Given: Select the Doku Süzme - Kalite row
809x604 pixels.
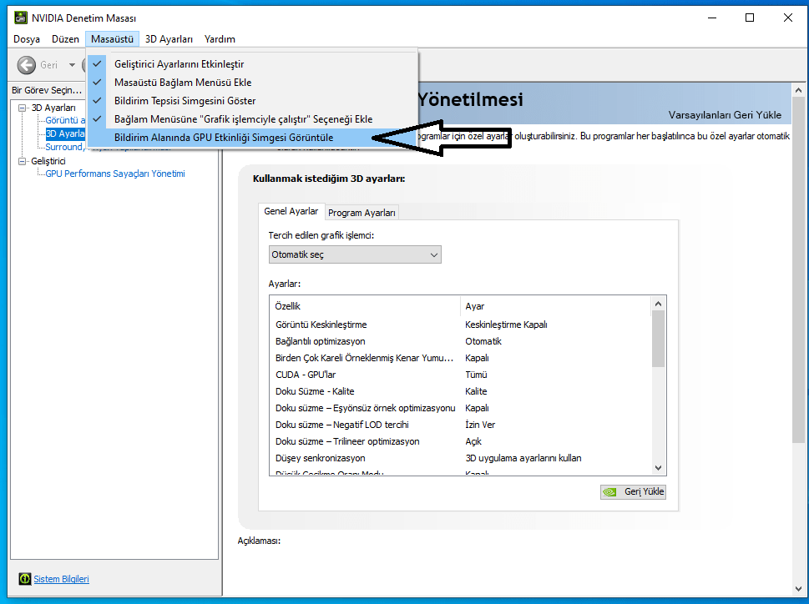Looking at the screenshot, I should point(460,391).
